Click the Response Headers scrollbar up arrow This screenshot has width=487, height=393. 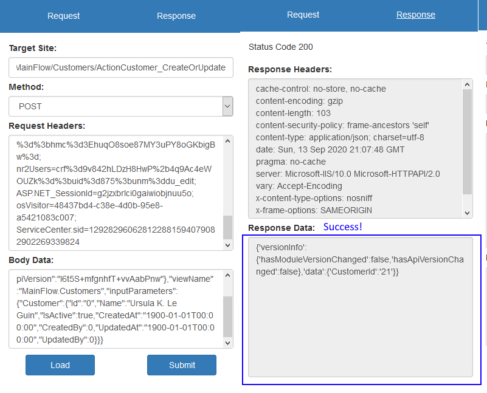click(x=468, y=84)
